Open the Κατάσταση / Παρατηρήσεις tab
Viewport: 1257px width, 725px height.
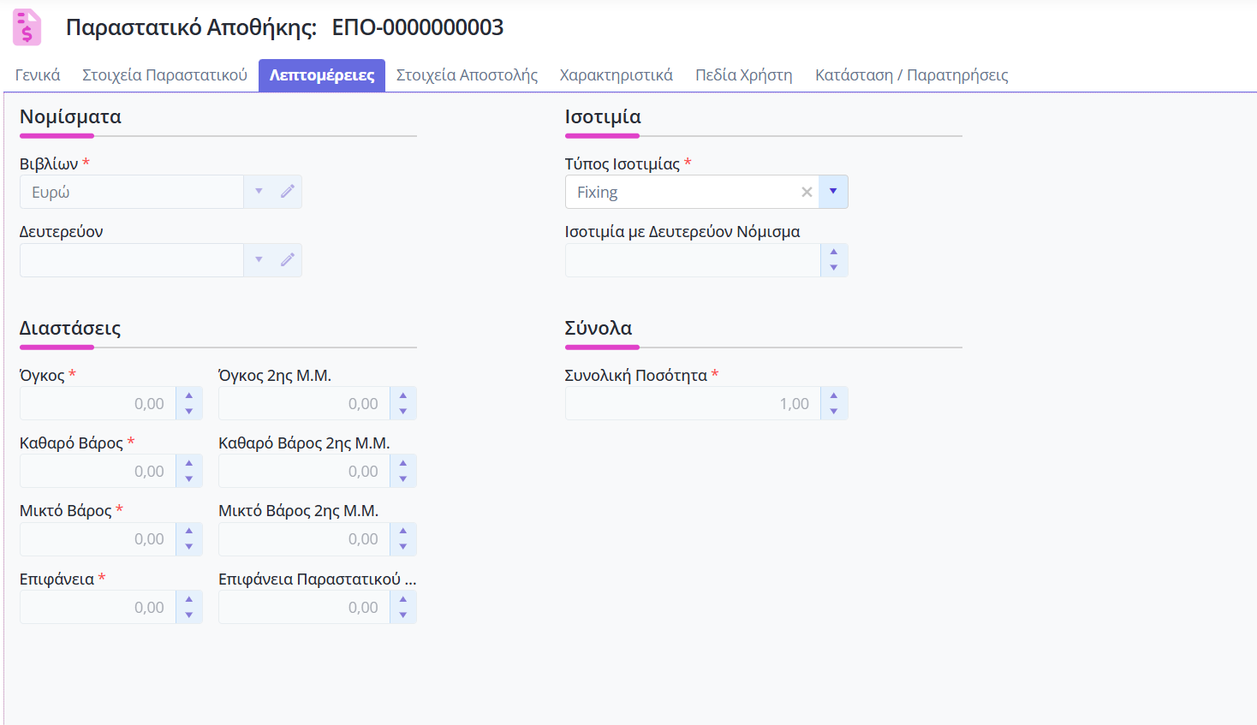coord(911,75)
